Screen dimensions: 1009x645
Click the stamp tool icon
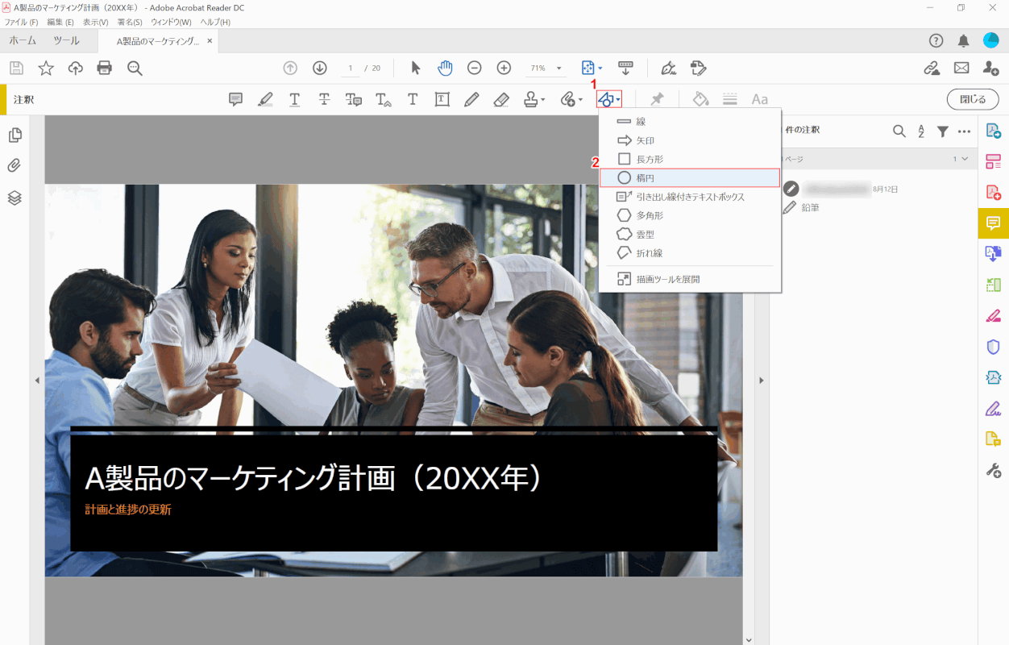click(x=530, y=99)
